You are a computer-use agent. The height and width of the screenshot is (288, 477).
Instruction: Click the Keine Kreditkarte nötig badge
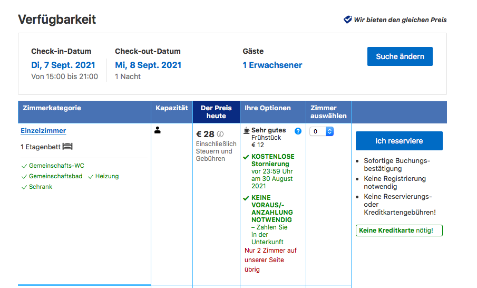[398, 231]
